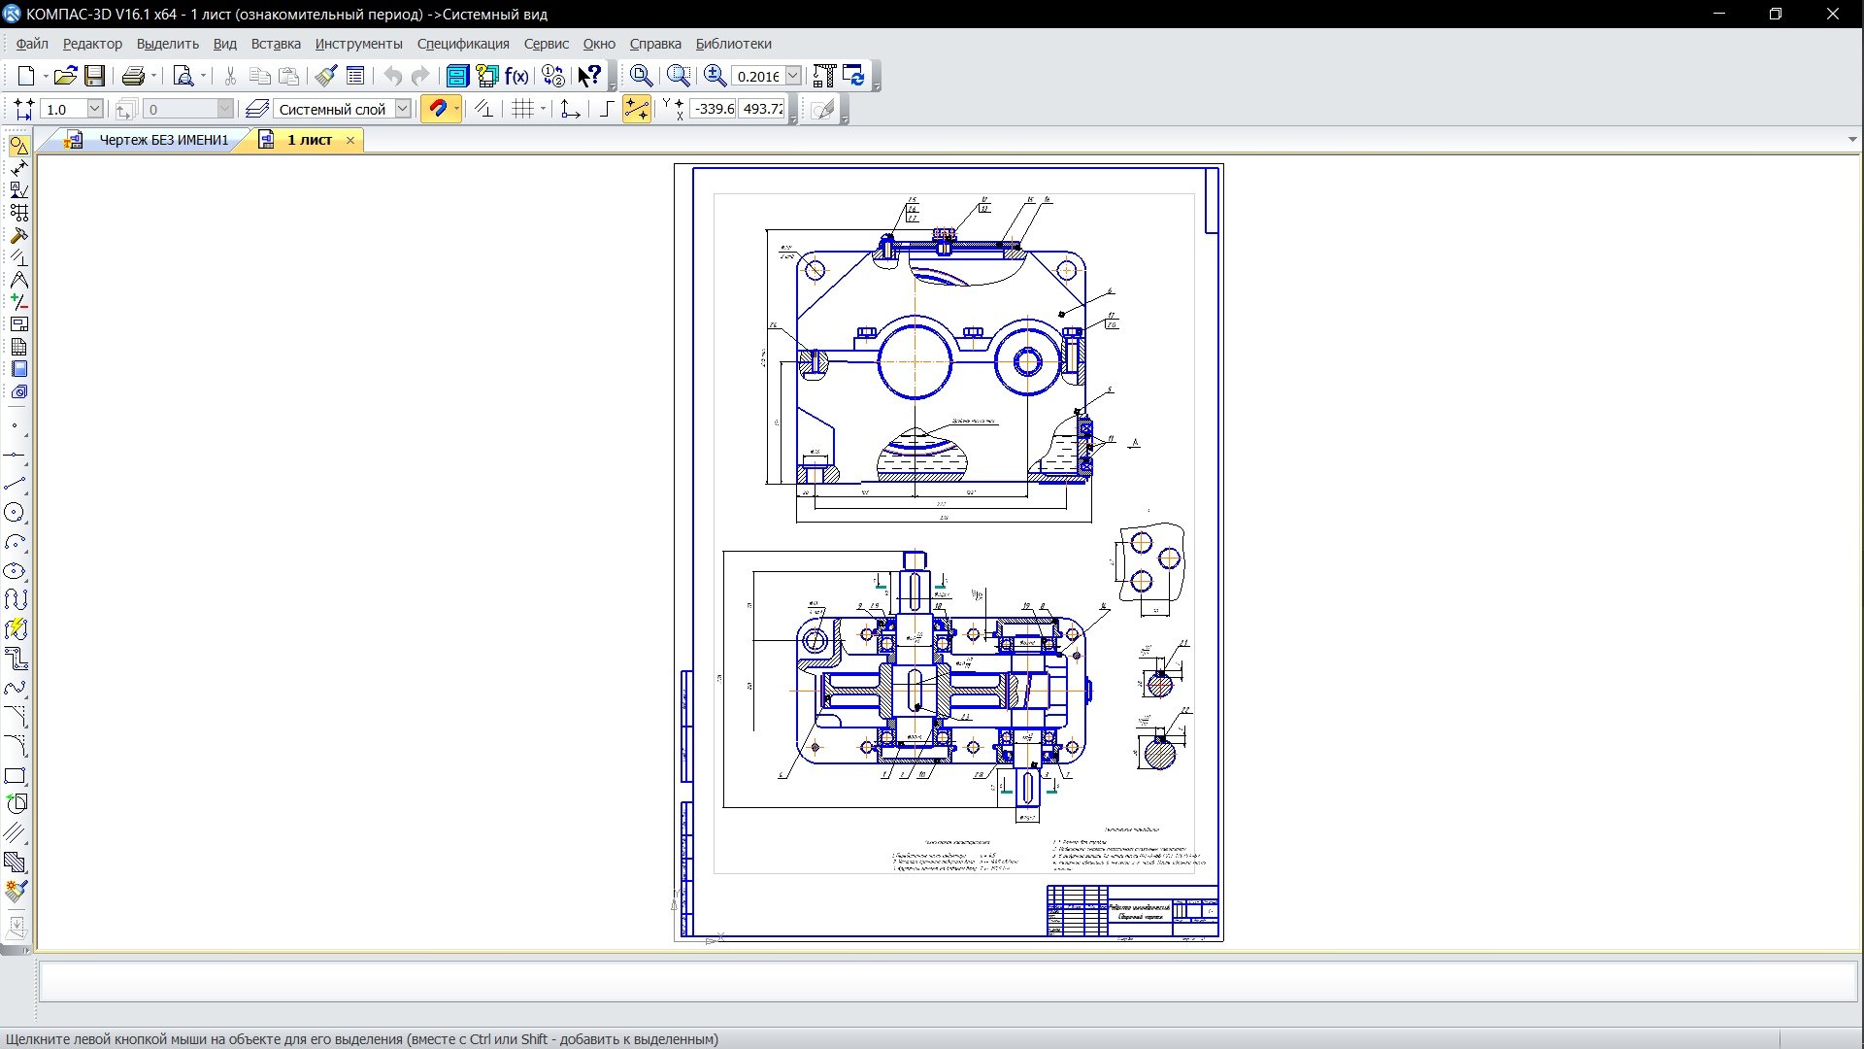The height and width of the screenshot is (1049, 1864).
Task: Select the circle drawing tool
Action: tap(15, 513)
